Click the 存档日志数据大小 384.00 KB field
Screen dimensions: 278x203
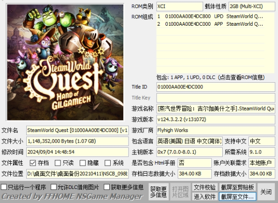point(195,174)
